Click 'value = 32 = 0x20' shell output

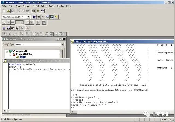point(88,105)
